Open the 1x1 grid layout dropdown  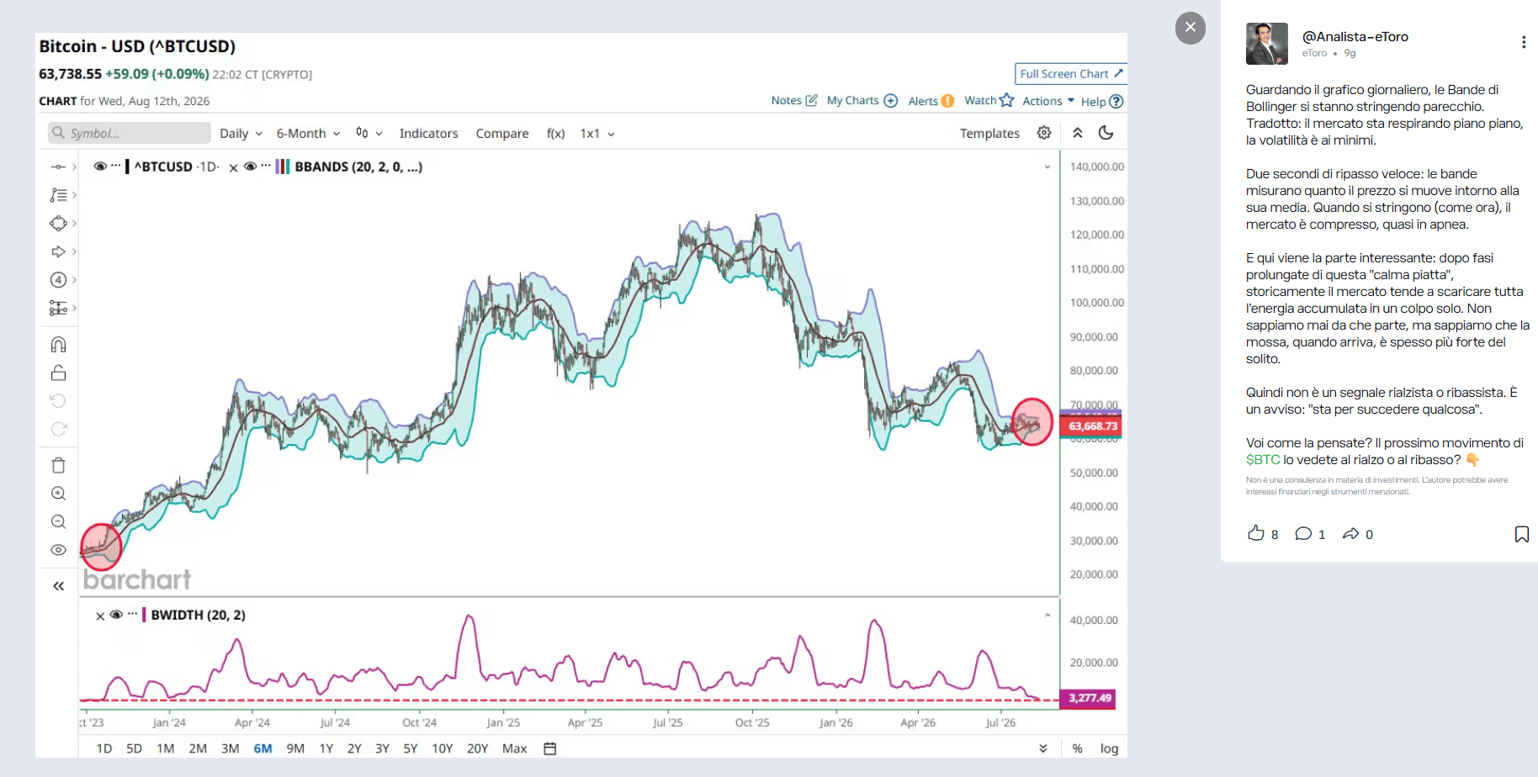[x=597, y=133]
